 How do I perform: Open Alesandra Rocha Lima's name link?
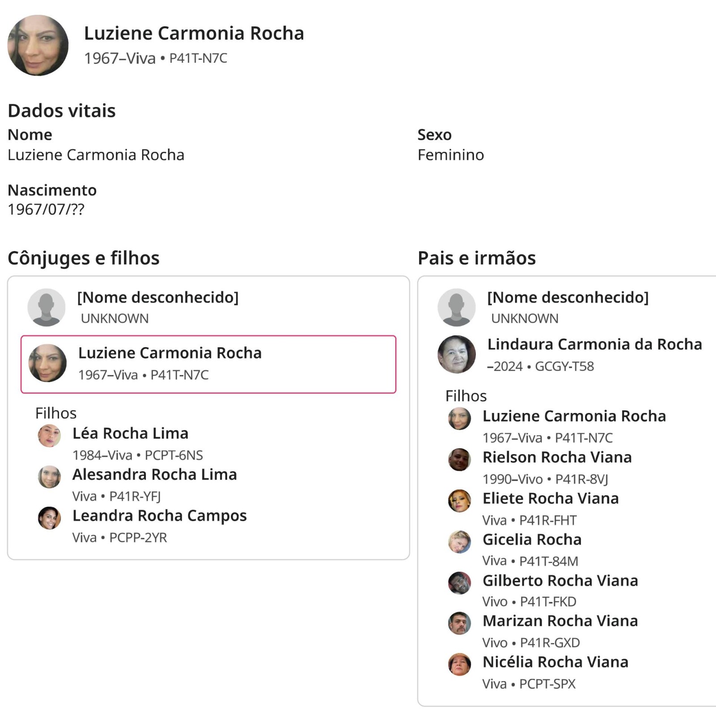154,474
